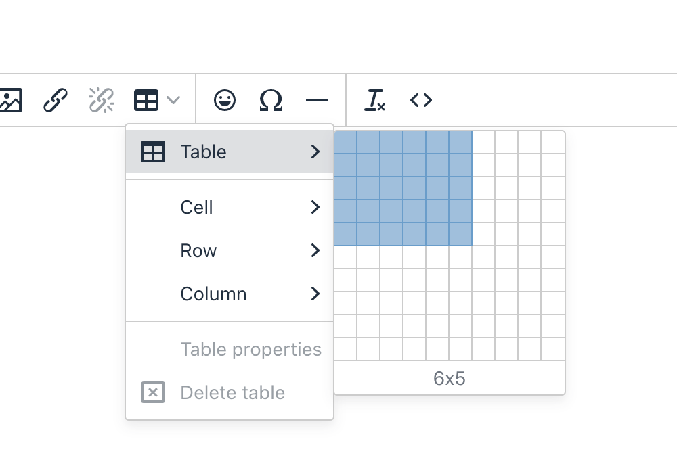
Task: Click the clear formatting icon
Action: [374, 101]
